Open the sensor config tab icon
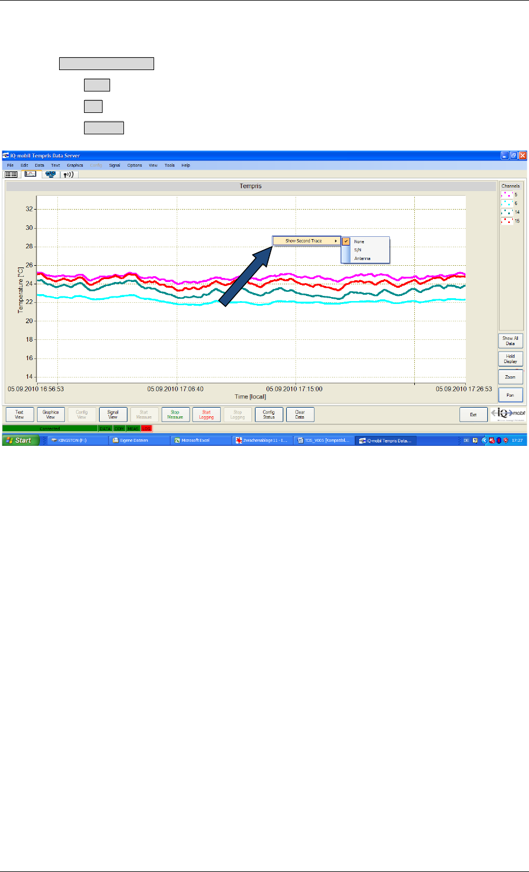The height and width of the screenshot is (872, 529). [50, 174]
